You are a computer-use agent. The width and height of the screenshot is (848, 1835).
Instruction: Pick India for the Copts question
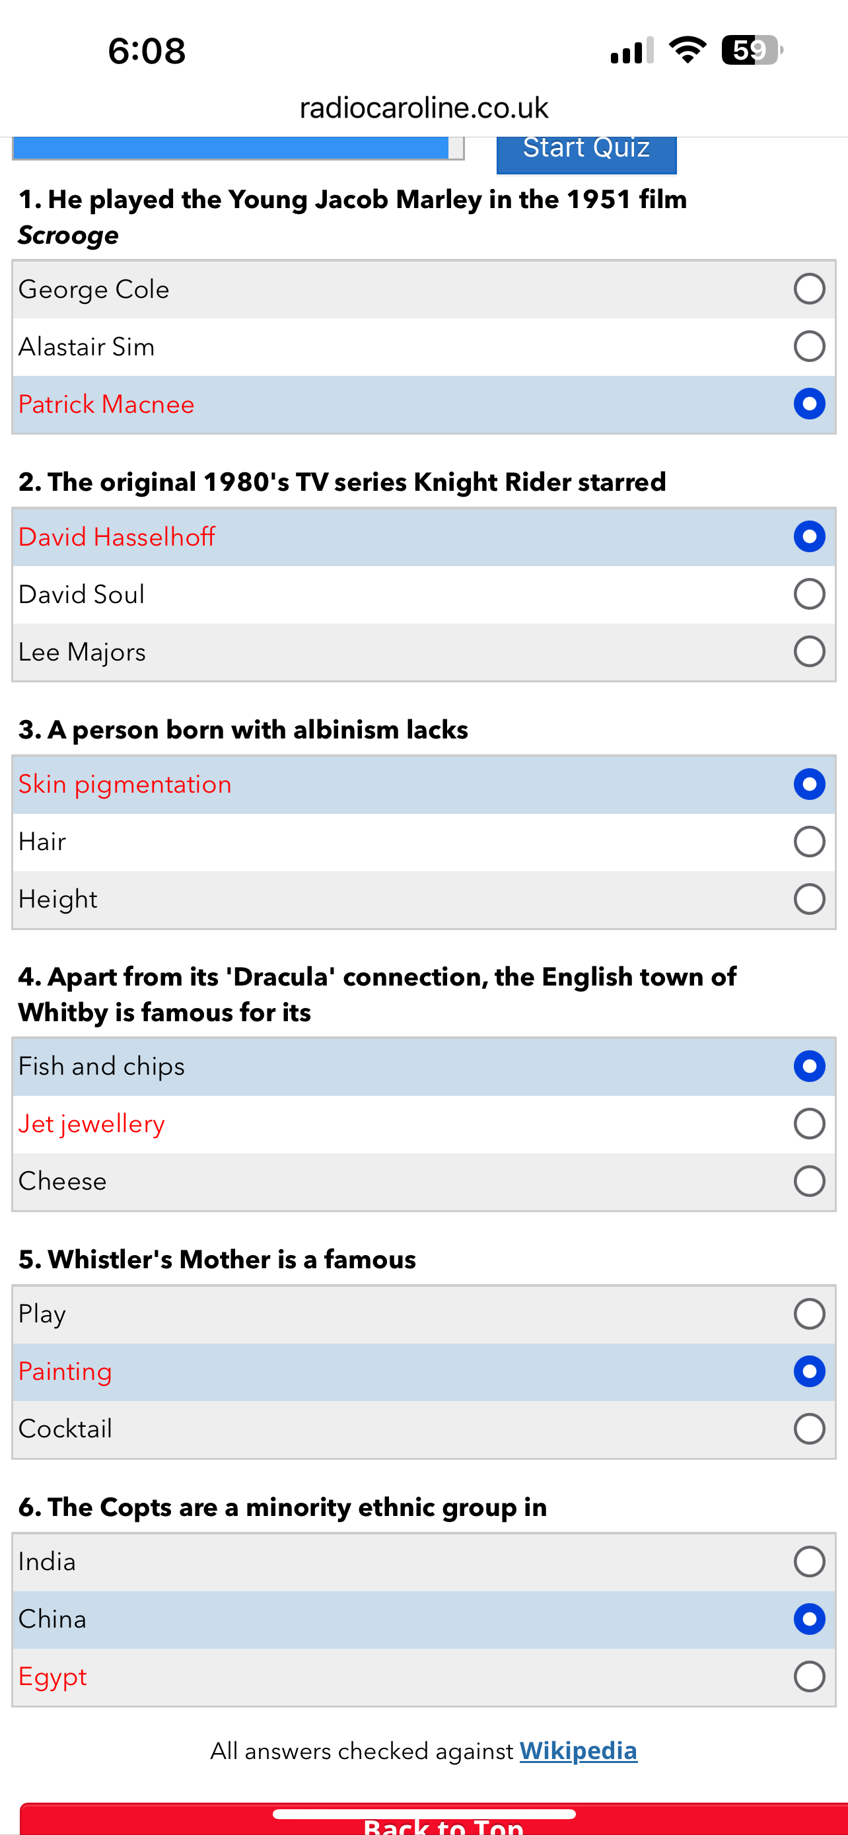click(809, 1562)
